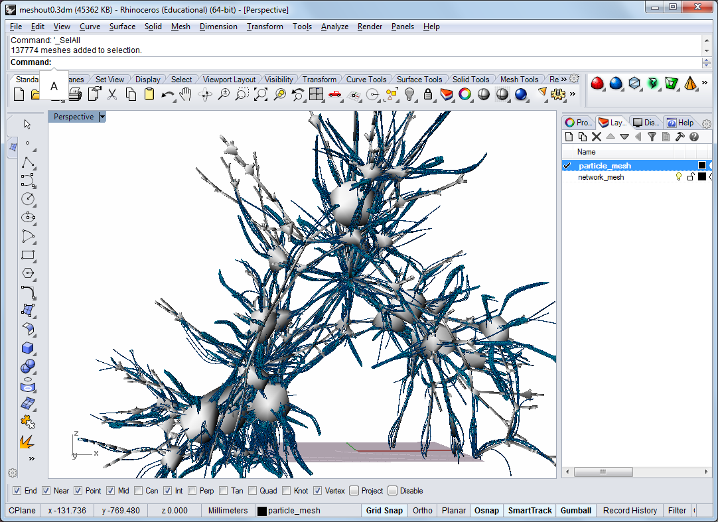Open layer filter funnel icon
The height and width of the screenshot is (522, 718).
point(652,137)
